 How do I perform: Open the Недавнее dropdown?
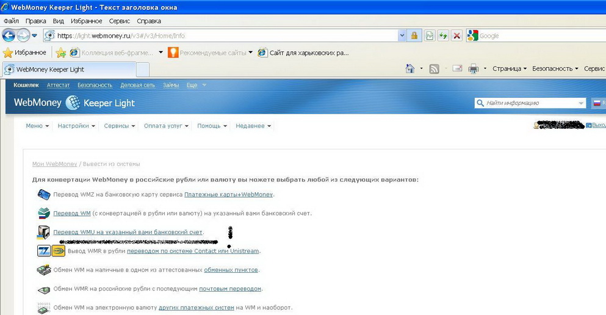tap(253, 126)
